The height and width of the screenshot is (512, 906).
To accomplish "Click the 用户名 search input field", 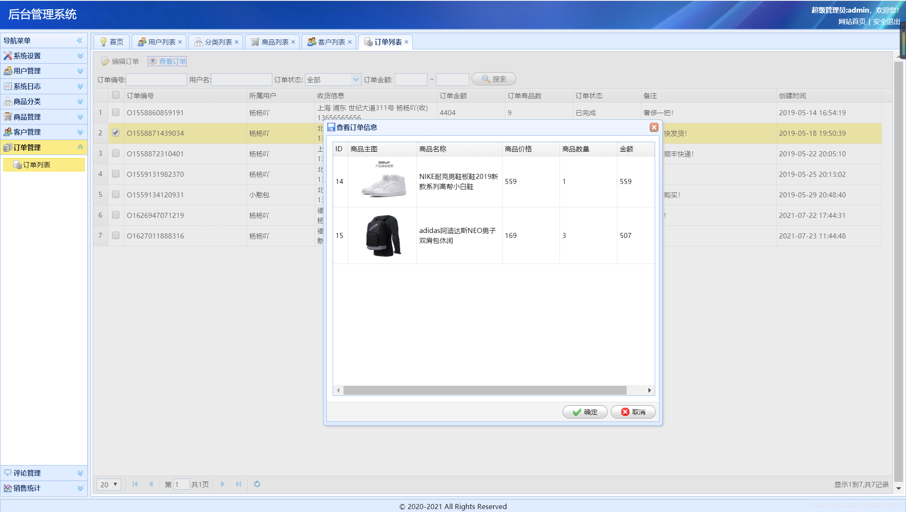I will click(242, 80).
